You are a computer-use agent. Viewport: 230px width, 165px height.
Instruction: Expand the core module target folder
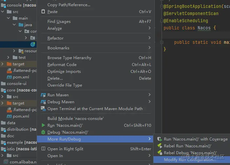click(2, 103)
